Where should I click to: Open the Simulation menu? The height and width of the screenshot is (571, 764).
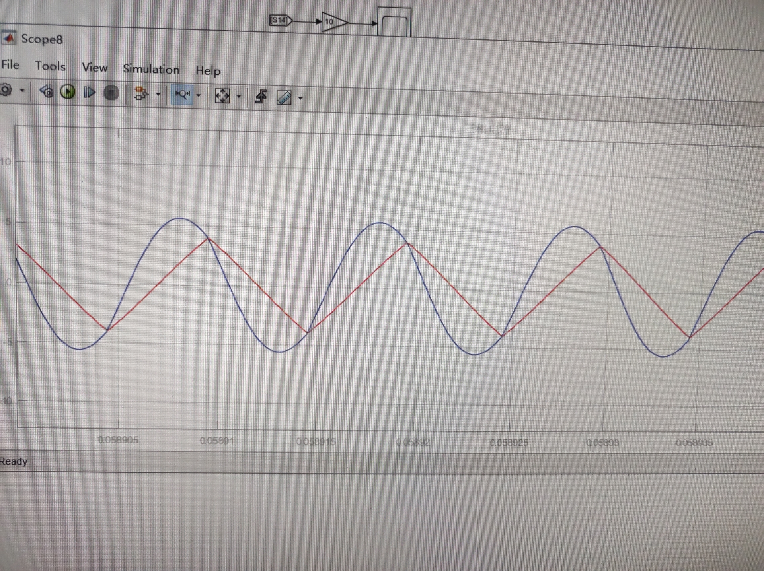tap(151, 69)
